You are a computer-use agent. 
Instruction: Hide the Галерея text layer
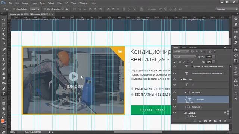pos(174,99)
